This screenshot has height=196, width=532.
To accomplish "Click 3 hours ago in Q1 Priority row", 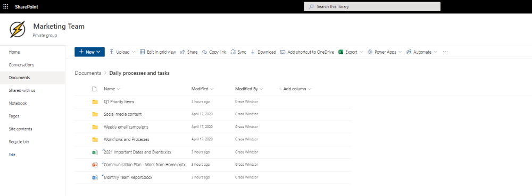I will click(x=201, y=102).
